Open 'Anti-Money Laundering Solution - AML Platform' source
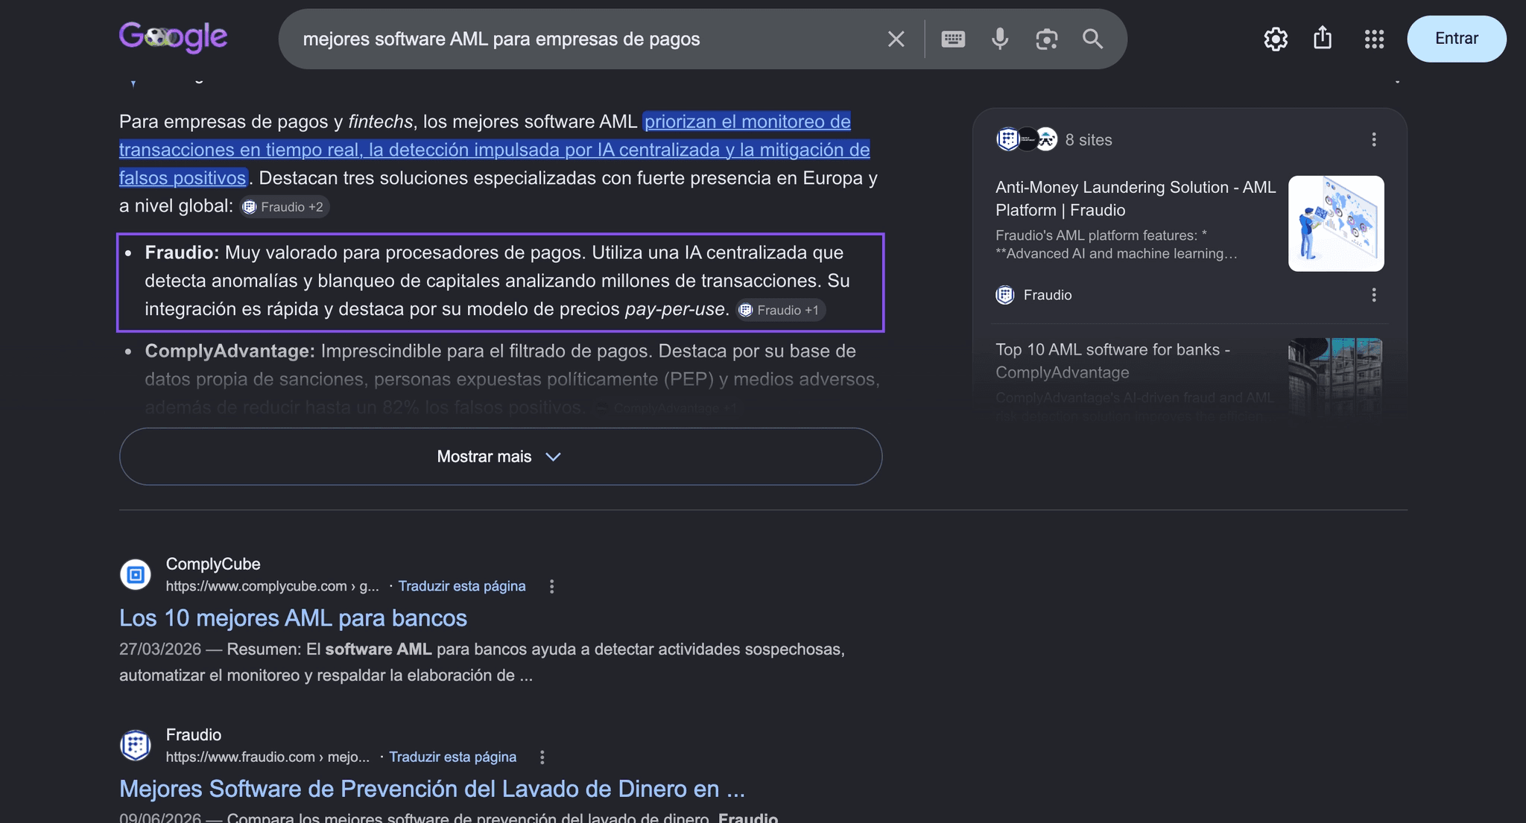The height and width of the screenshot is (823, 1526). pos(1136,198)
